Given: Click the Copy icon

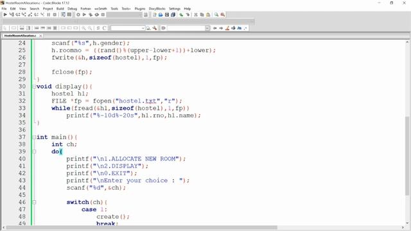Looking at the screenshot, I should [x=202, y=15].
